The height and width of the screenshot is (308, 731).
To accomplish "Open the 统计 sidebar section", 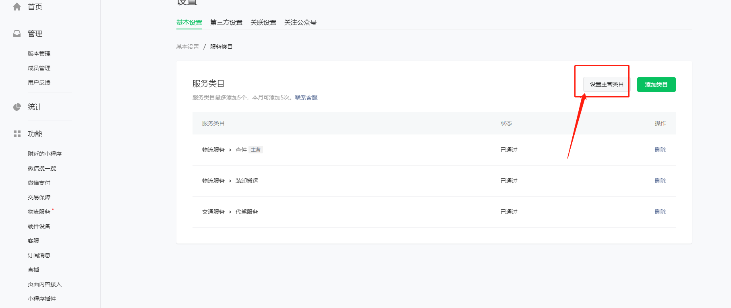I will 35,107.
